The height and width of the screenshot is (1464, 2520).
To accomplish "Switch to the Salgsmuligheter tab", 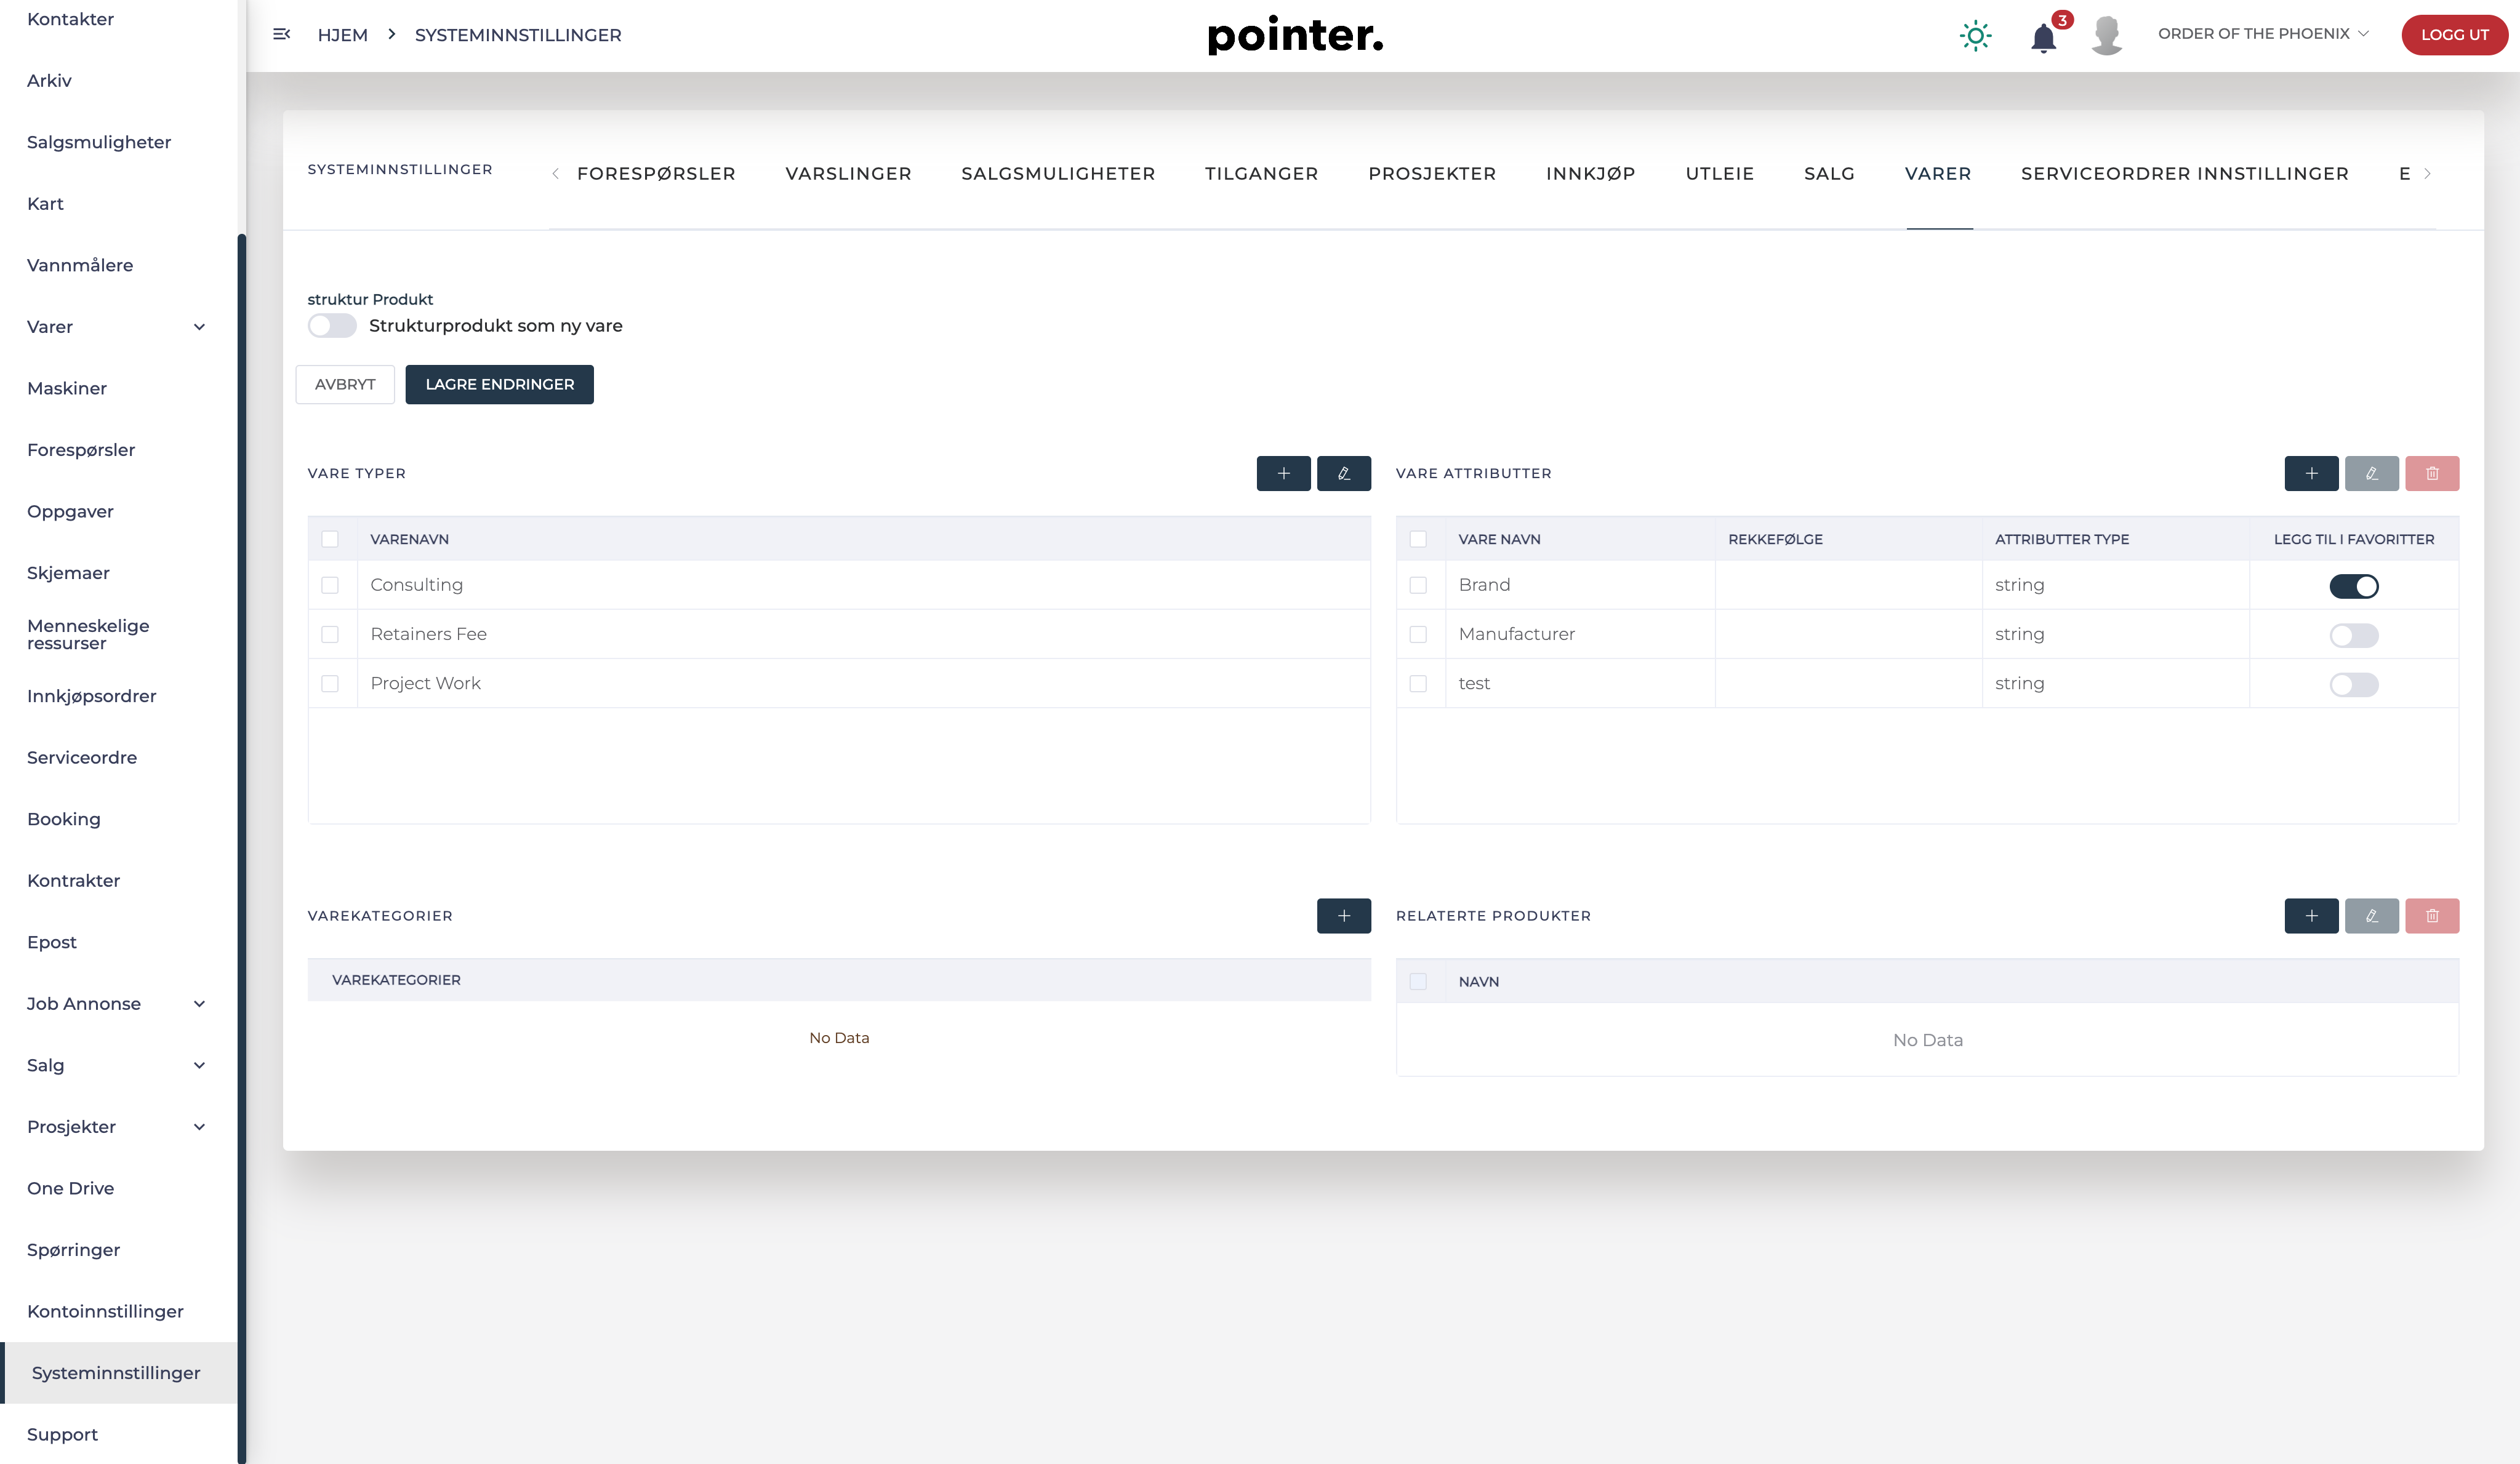I will pos(1058,174).
